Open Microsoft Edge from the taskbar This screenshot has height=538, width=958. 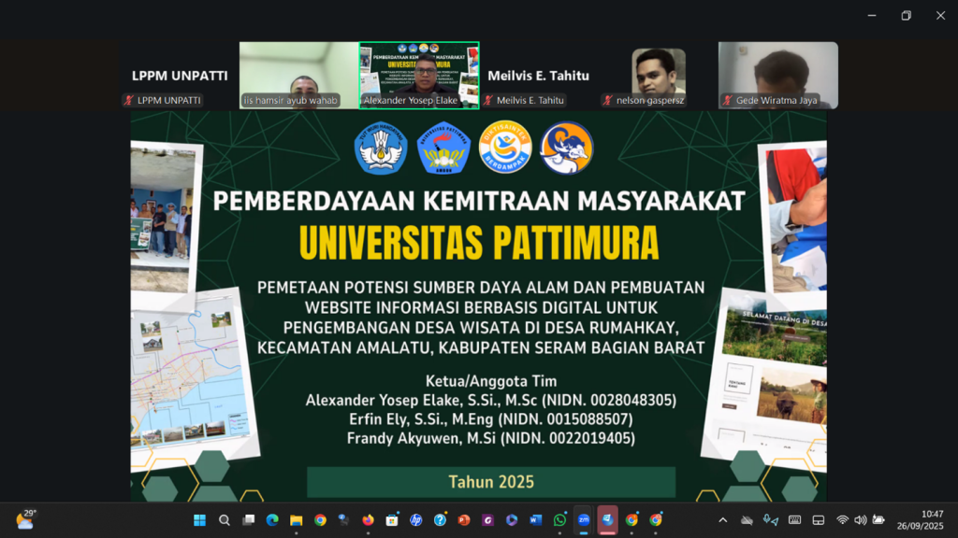pos(272,520)
